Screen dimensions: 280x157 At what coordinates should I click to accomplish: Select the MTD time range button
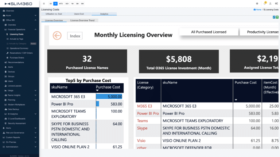[61, 4]
